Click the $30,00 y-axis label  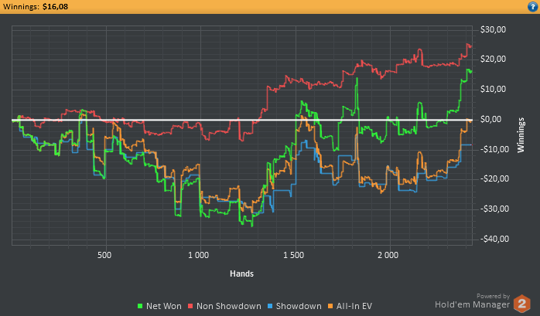pos(493,29)
